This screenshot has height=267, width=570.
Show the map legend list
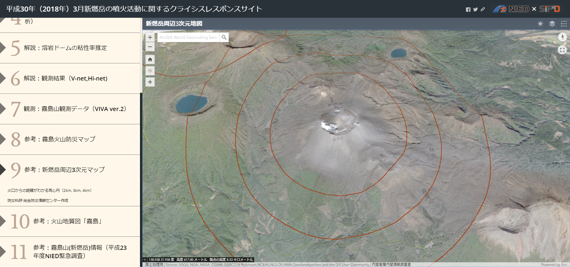[564, 24]
